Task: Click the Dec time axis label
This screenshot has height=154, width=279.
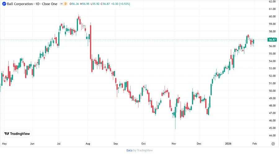Action: point(199,143)
